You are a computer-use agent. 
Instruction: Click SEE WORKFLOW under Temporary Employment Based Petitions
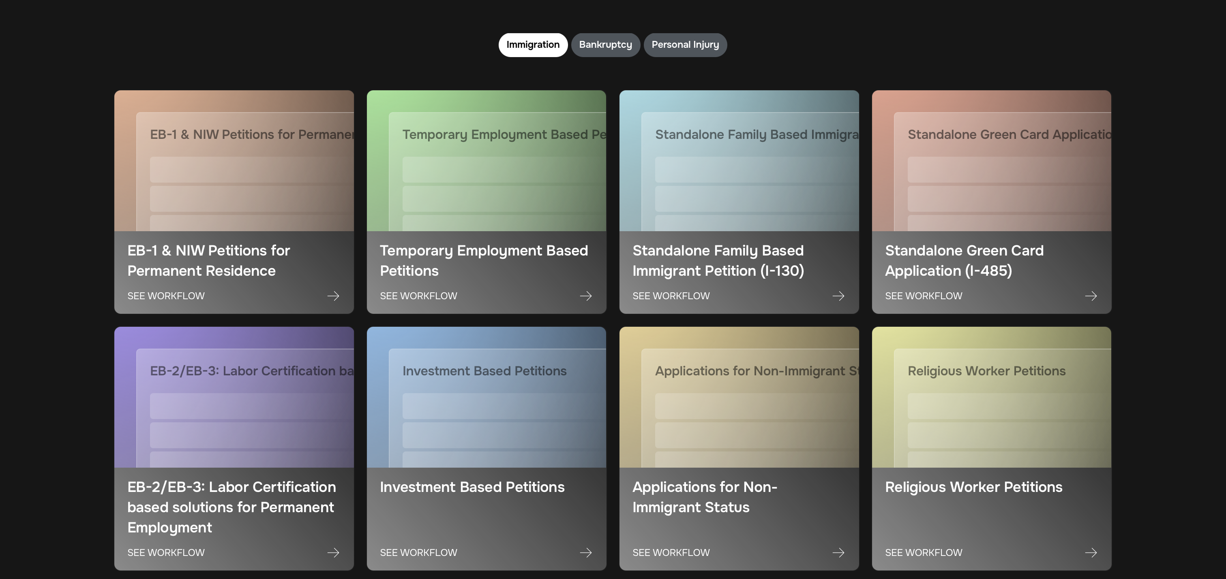point(418,296)
